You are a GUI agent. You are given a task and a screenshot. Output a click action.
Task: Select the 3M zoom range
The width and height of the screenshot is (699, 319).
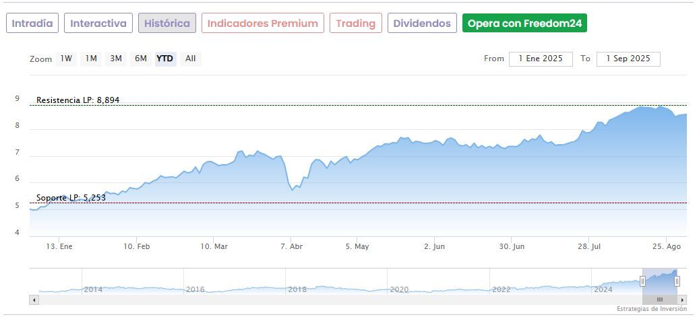tap(116, 59)
